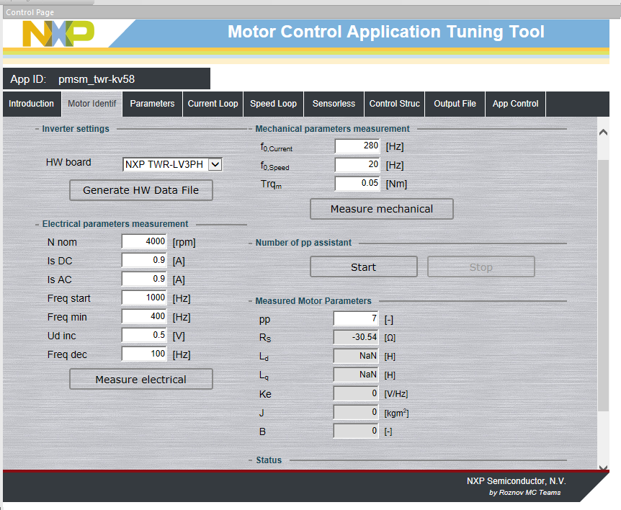This screenshot has width=621, height=510.
Task: Click the by Roznov MC Teams text
Action: point(524,493)
